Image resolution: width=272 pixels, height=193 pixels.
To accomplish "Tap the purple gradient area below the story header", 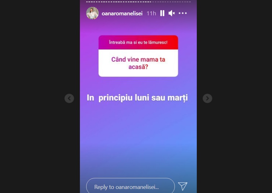I will (x=138, y=27).
